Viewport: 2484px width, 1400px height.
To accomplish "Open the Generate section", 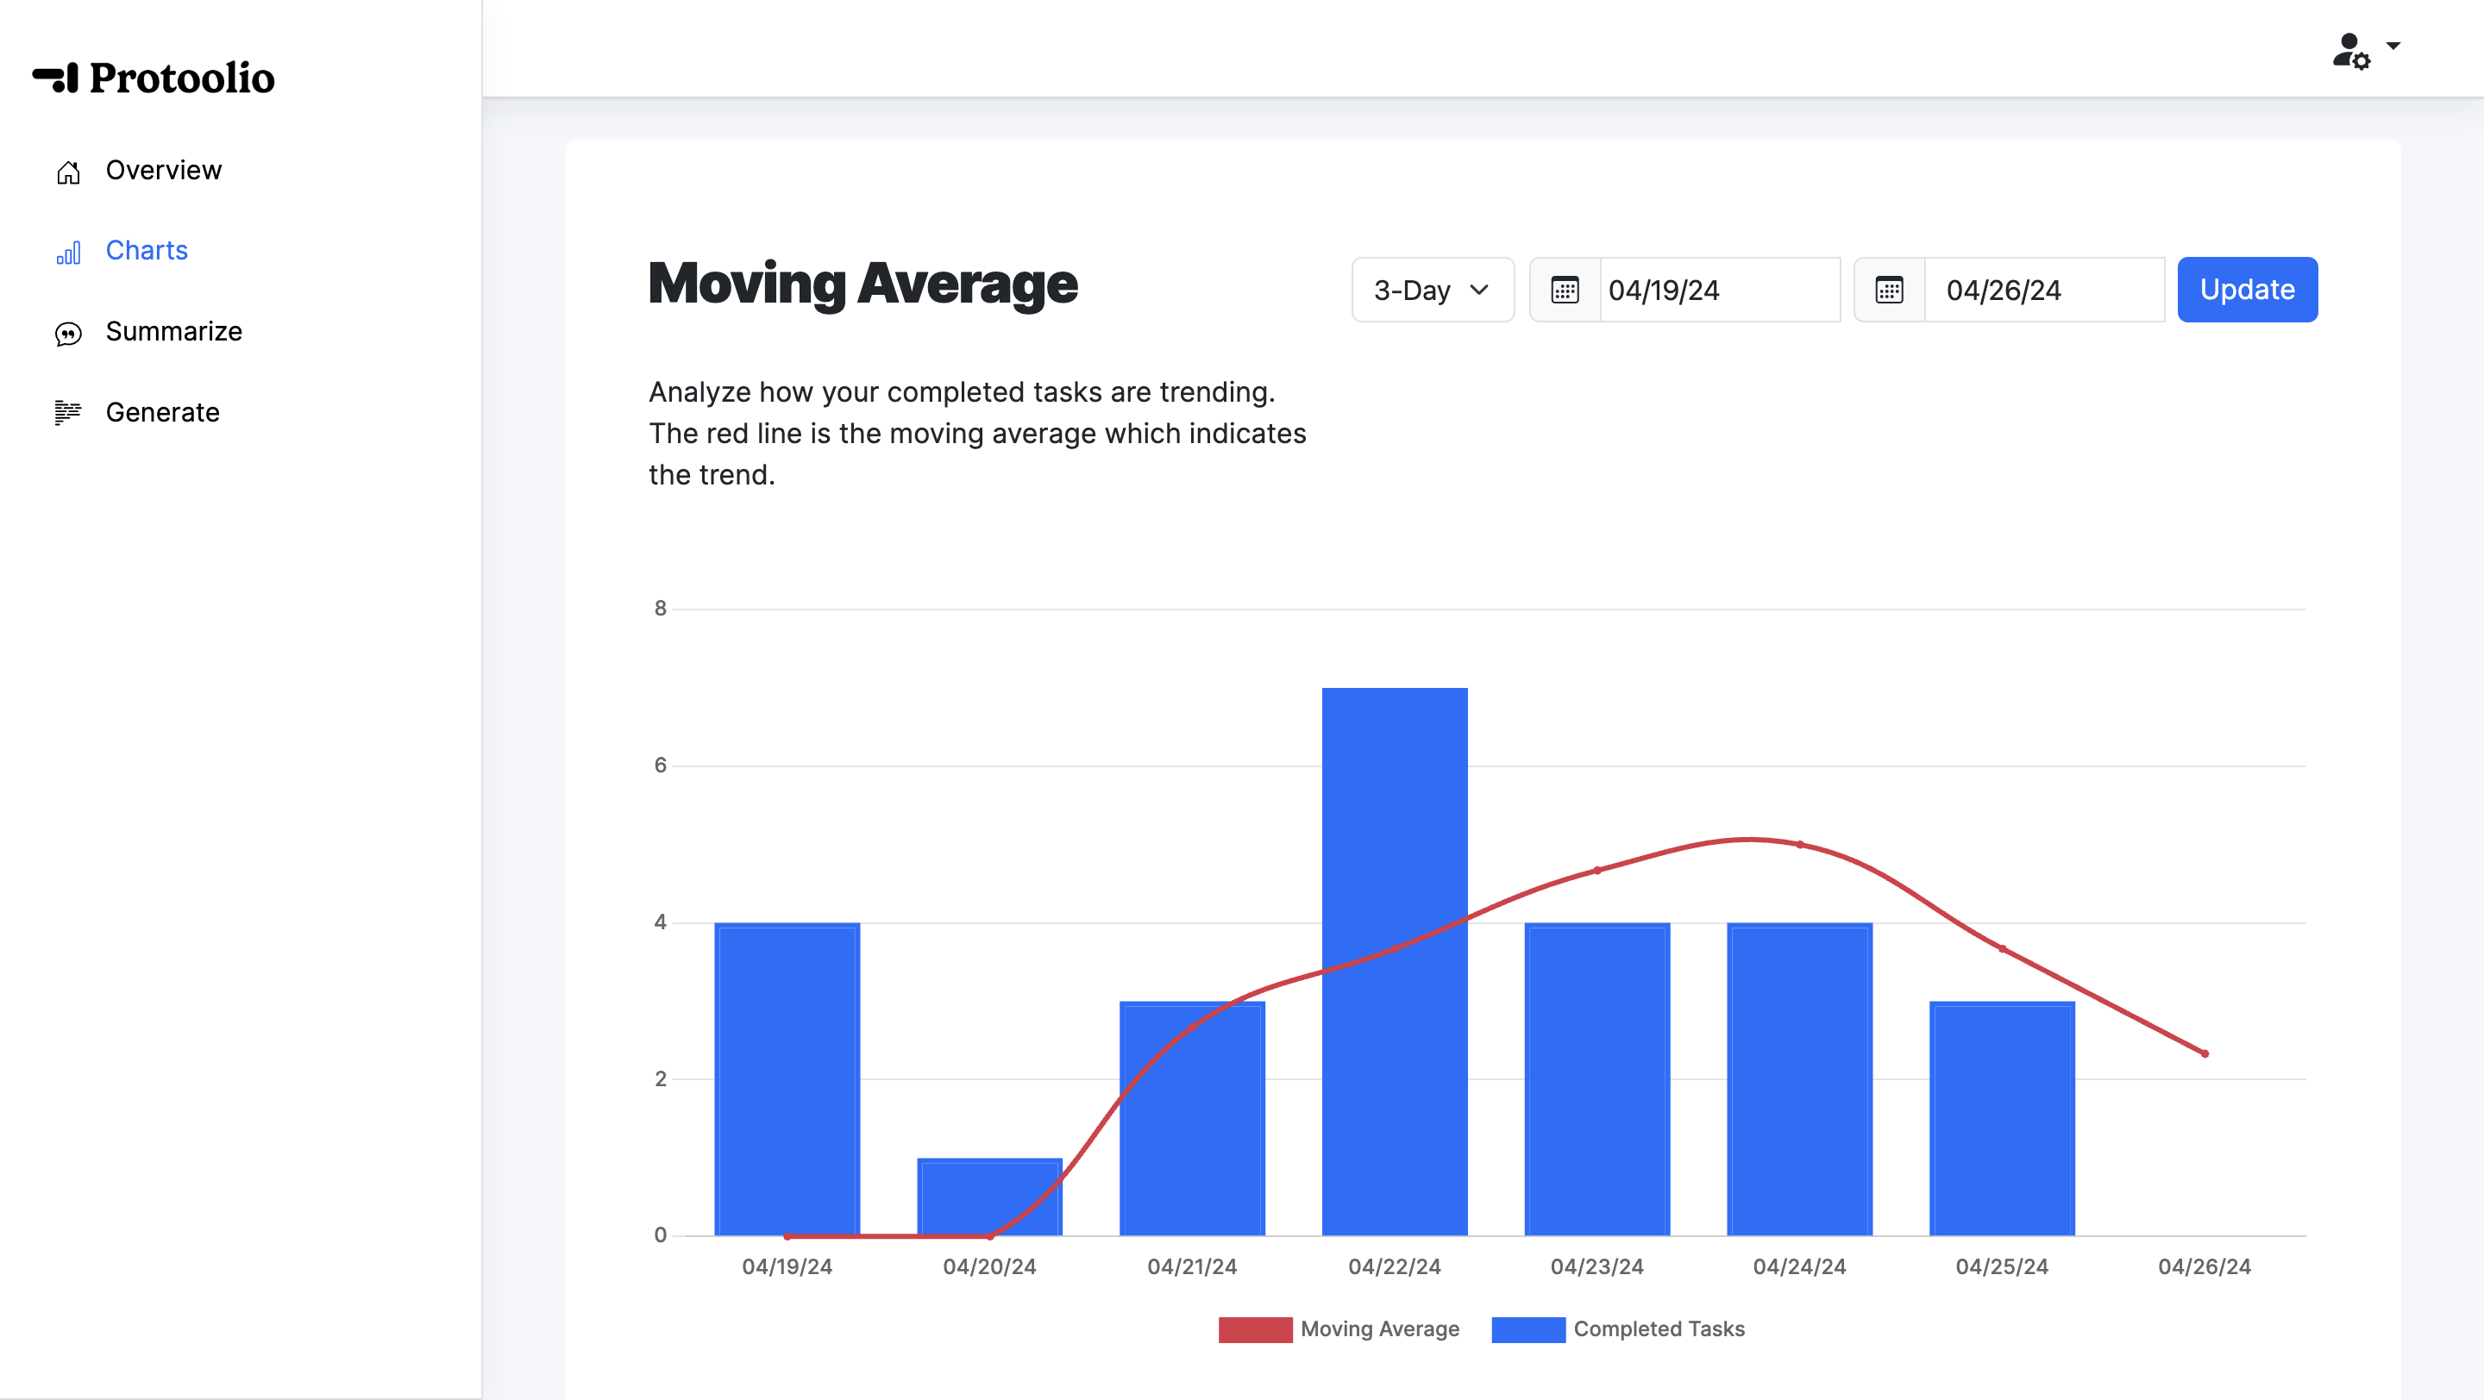I will pos(163,412).
